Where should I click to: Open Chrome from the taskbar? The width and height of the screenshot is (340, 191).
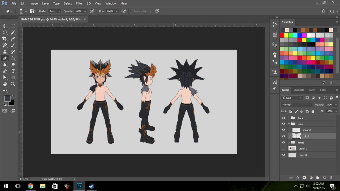pyautogui.click(x=31, y=186)
